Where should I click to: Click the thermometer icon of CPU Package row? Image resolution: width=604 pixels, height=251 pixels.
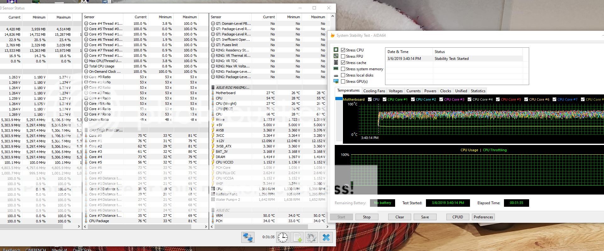click(86, 221)
